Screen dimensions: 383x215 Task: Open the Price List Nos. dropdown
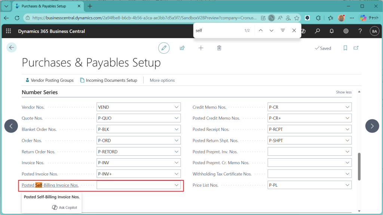click(x=347, y=185)
